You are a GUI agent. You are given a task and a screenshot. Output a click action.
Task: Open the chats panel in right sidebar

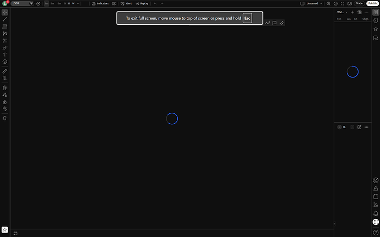click(376, 38)
